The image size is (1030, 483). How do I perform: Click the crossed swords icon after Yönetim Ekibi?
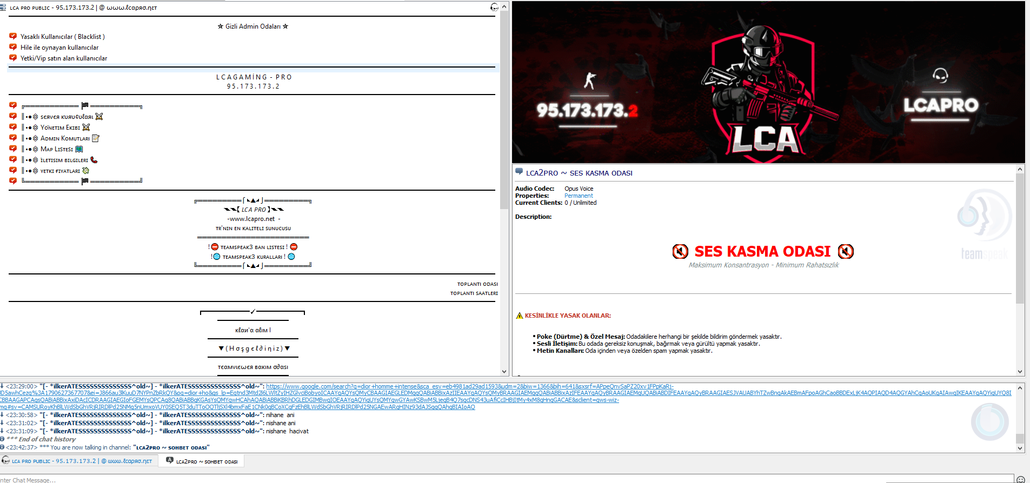[86, 128]
